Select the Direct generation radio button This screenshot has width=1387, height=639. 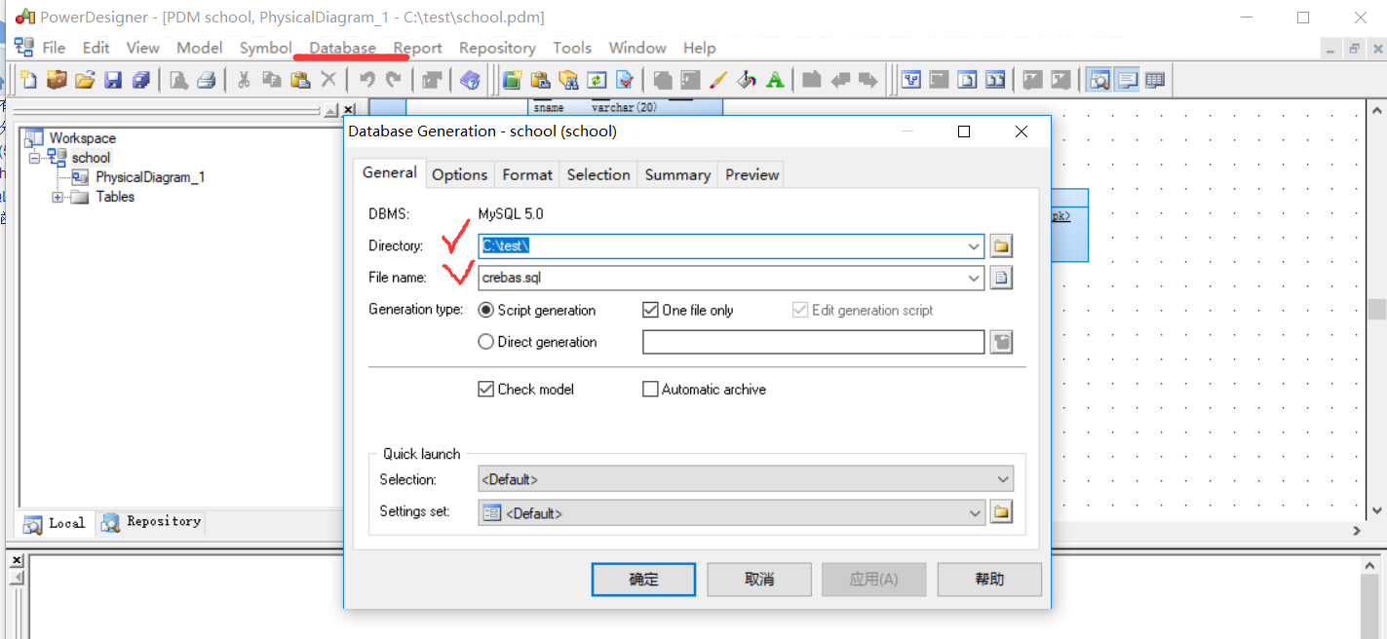[485, 342]
